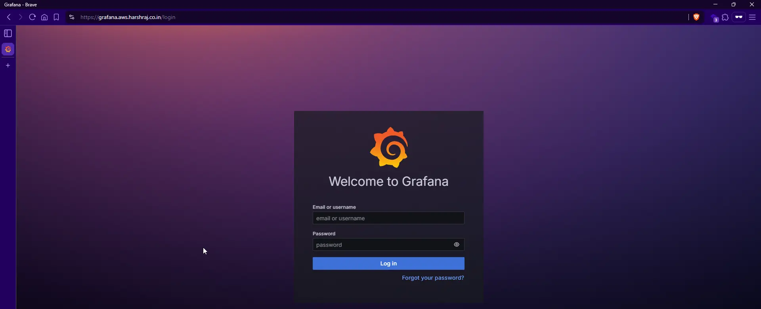Image resolution: width=761 pixels, height=309 pixels.
Task: Open the extensions puzzle-piece menu
Action: point(725,17)
